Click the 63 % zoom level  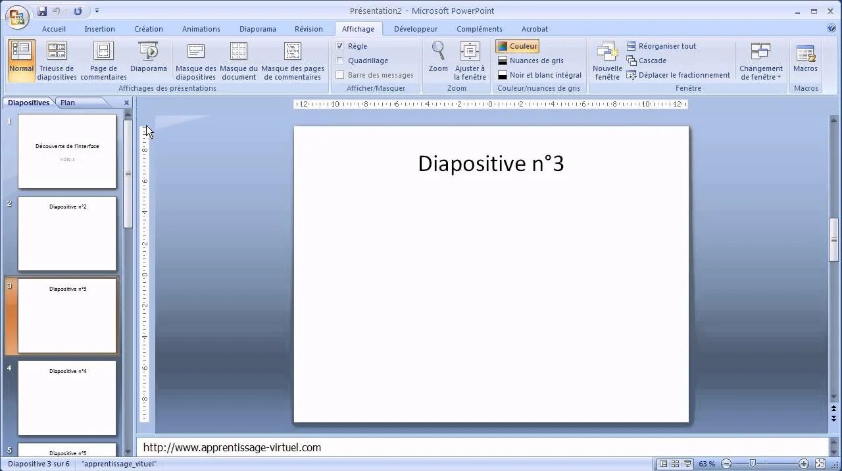pos(706,464)
